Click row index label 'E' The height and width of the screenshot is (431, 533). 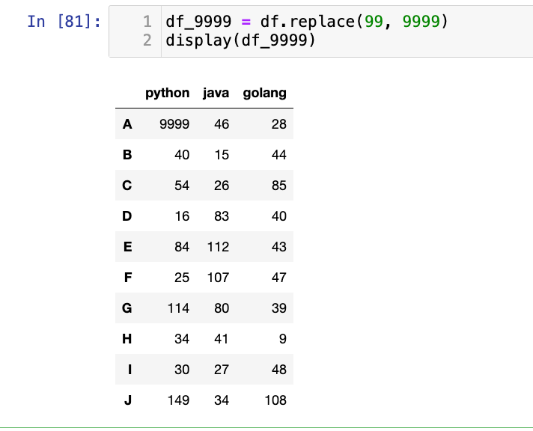(127, 247)
